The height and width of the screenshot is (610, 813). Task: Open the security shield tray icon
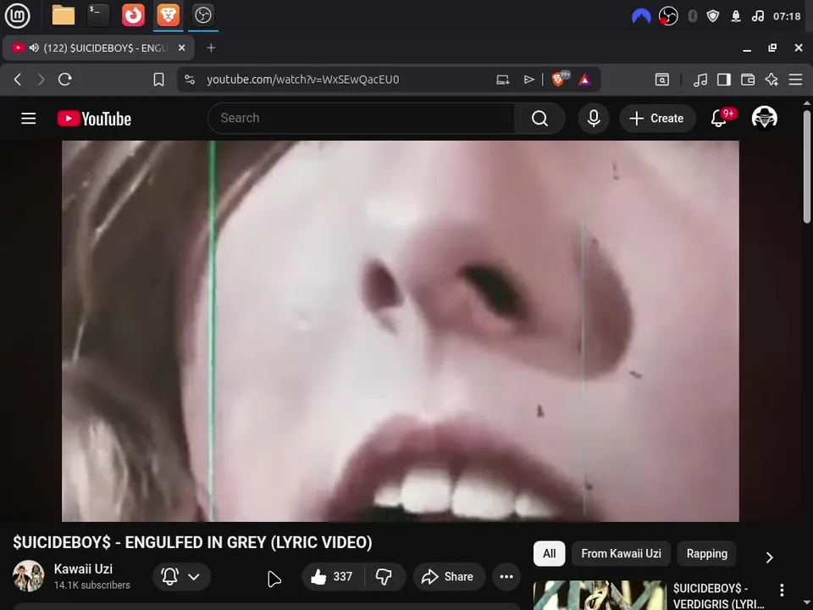coord(713,16)
